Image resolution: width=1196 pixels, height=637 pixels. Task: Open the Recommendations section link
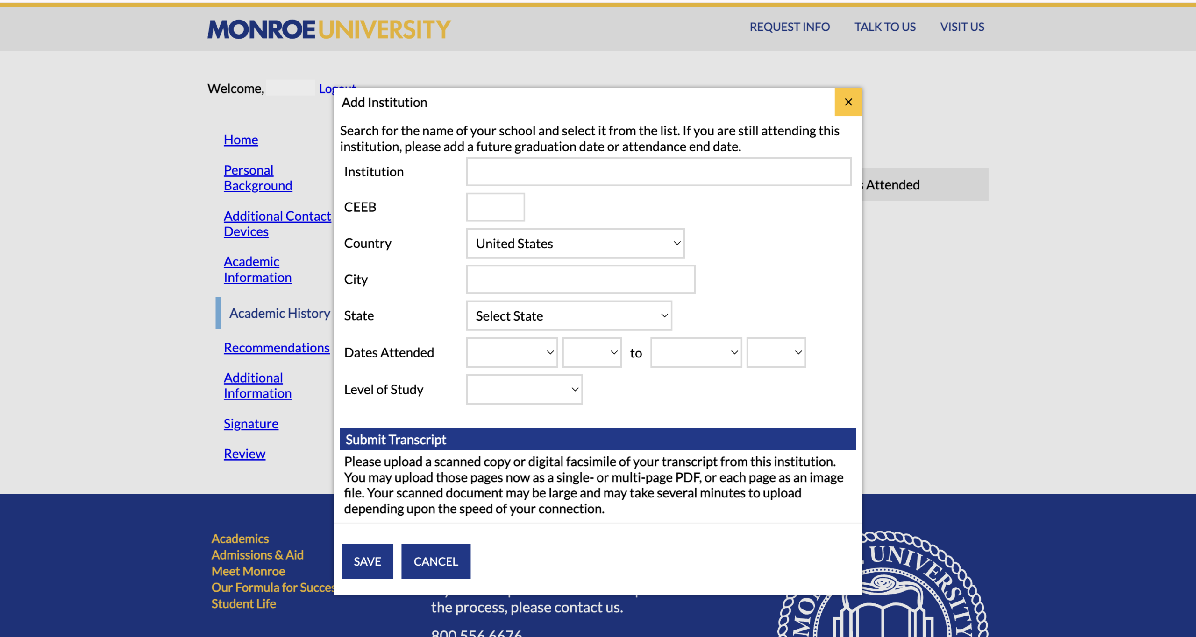277,348
